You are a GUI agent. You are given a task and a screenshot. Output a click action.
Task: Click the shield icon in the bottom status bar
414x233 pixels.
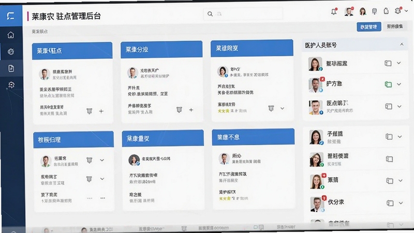pyautogui.click(x=184, y=228)
